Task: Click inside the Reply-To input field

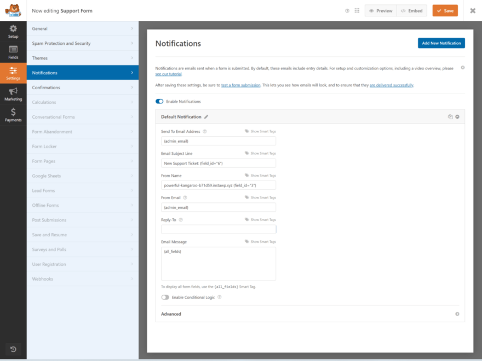Action: point(217,229)
